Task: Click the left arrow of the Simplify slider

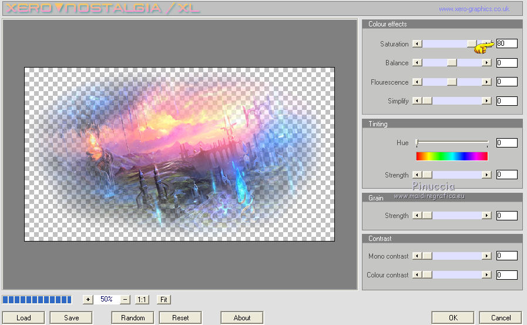Action: 417,101
